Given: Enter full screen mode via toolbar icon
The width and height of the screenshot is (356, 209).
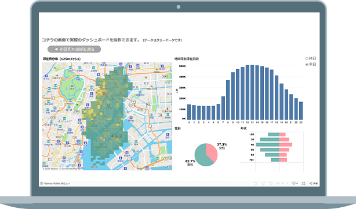Looking at the screenshot, I should (x=304, y=184).
